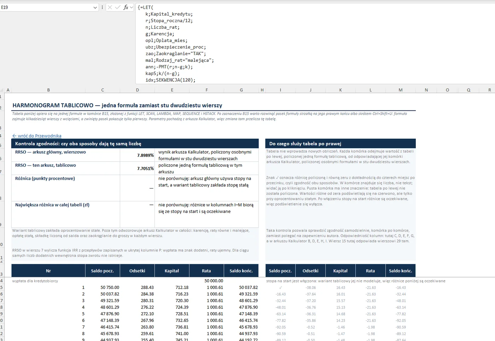Screen dimensions: 495x341
Task: Select the 7.7051% RRSO value cell
Action: (137, 168)
